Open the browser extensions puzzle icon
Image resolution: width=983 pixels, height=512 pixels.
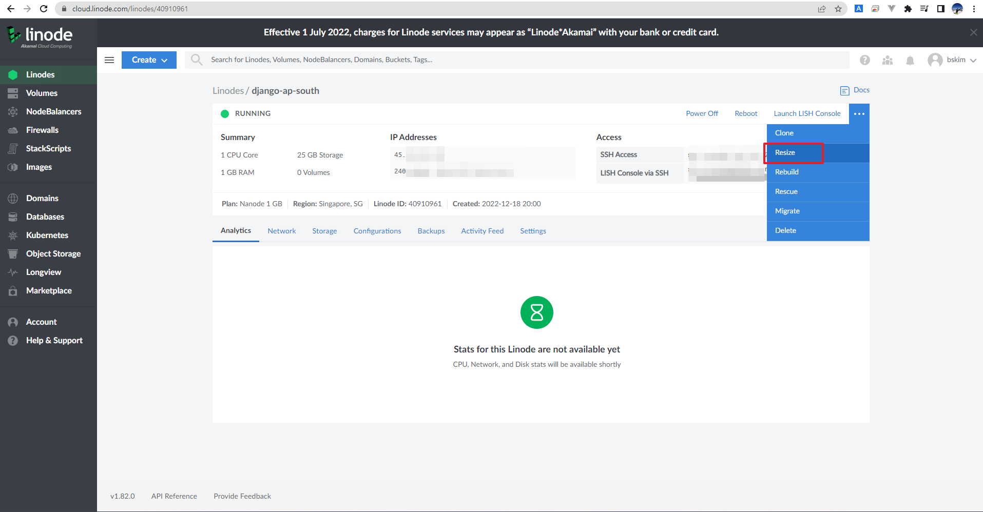[x=908, y=9]
